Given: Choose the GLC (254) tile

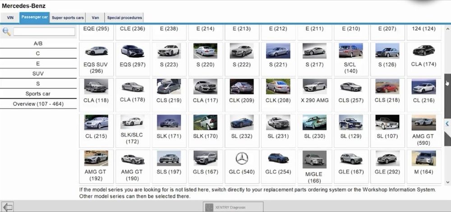Looking at the screenshot, I should point(278,166).
